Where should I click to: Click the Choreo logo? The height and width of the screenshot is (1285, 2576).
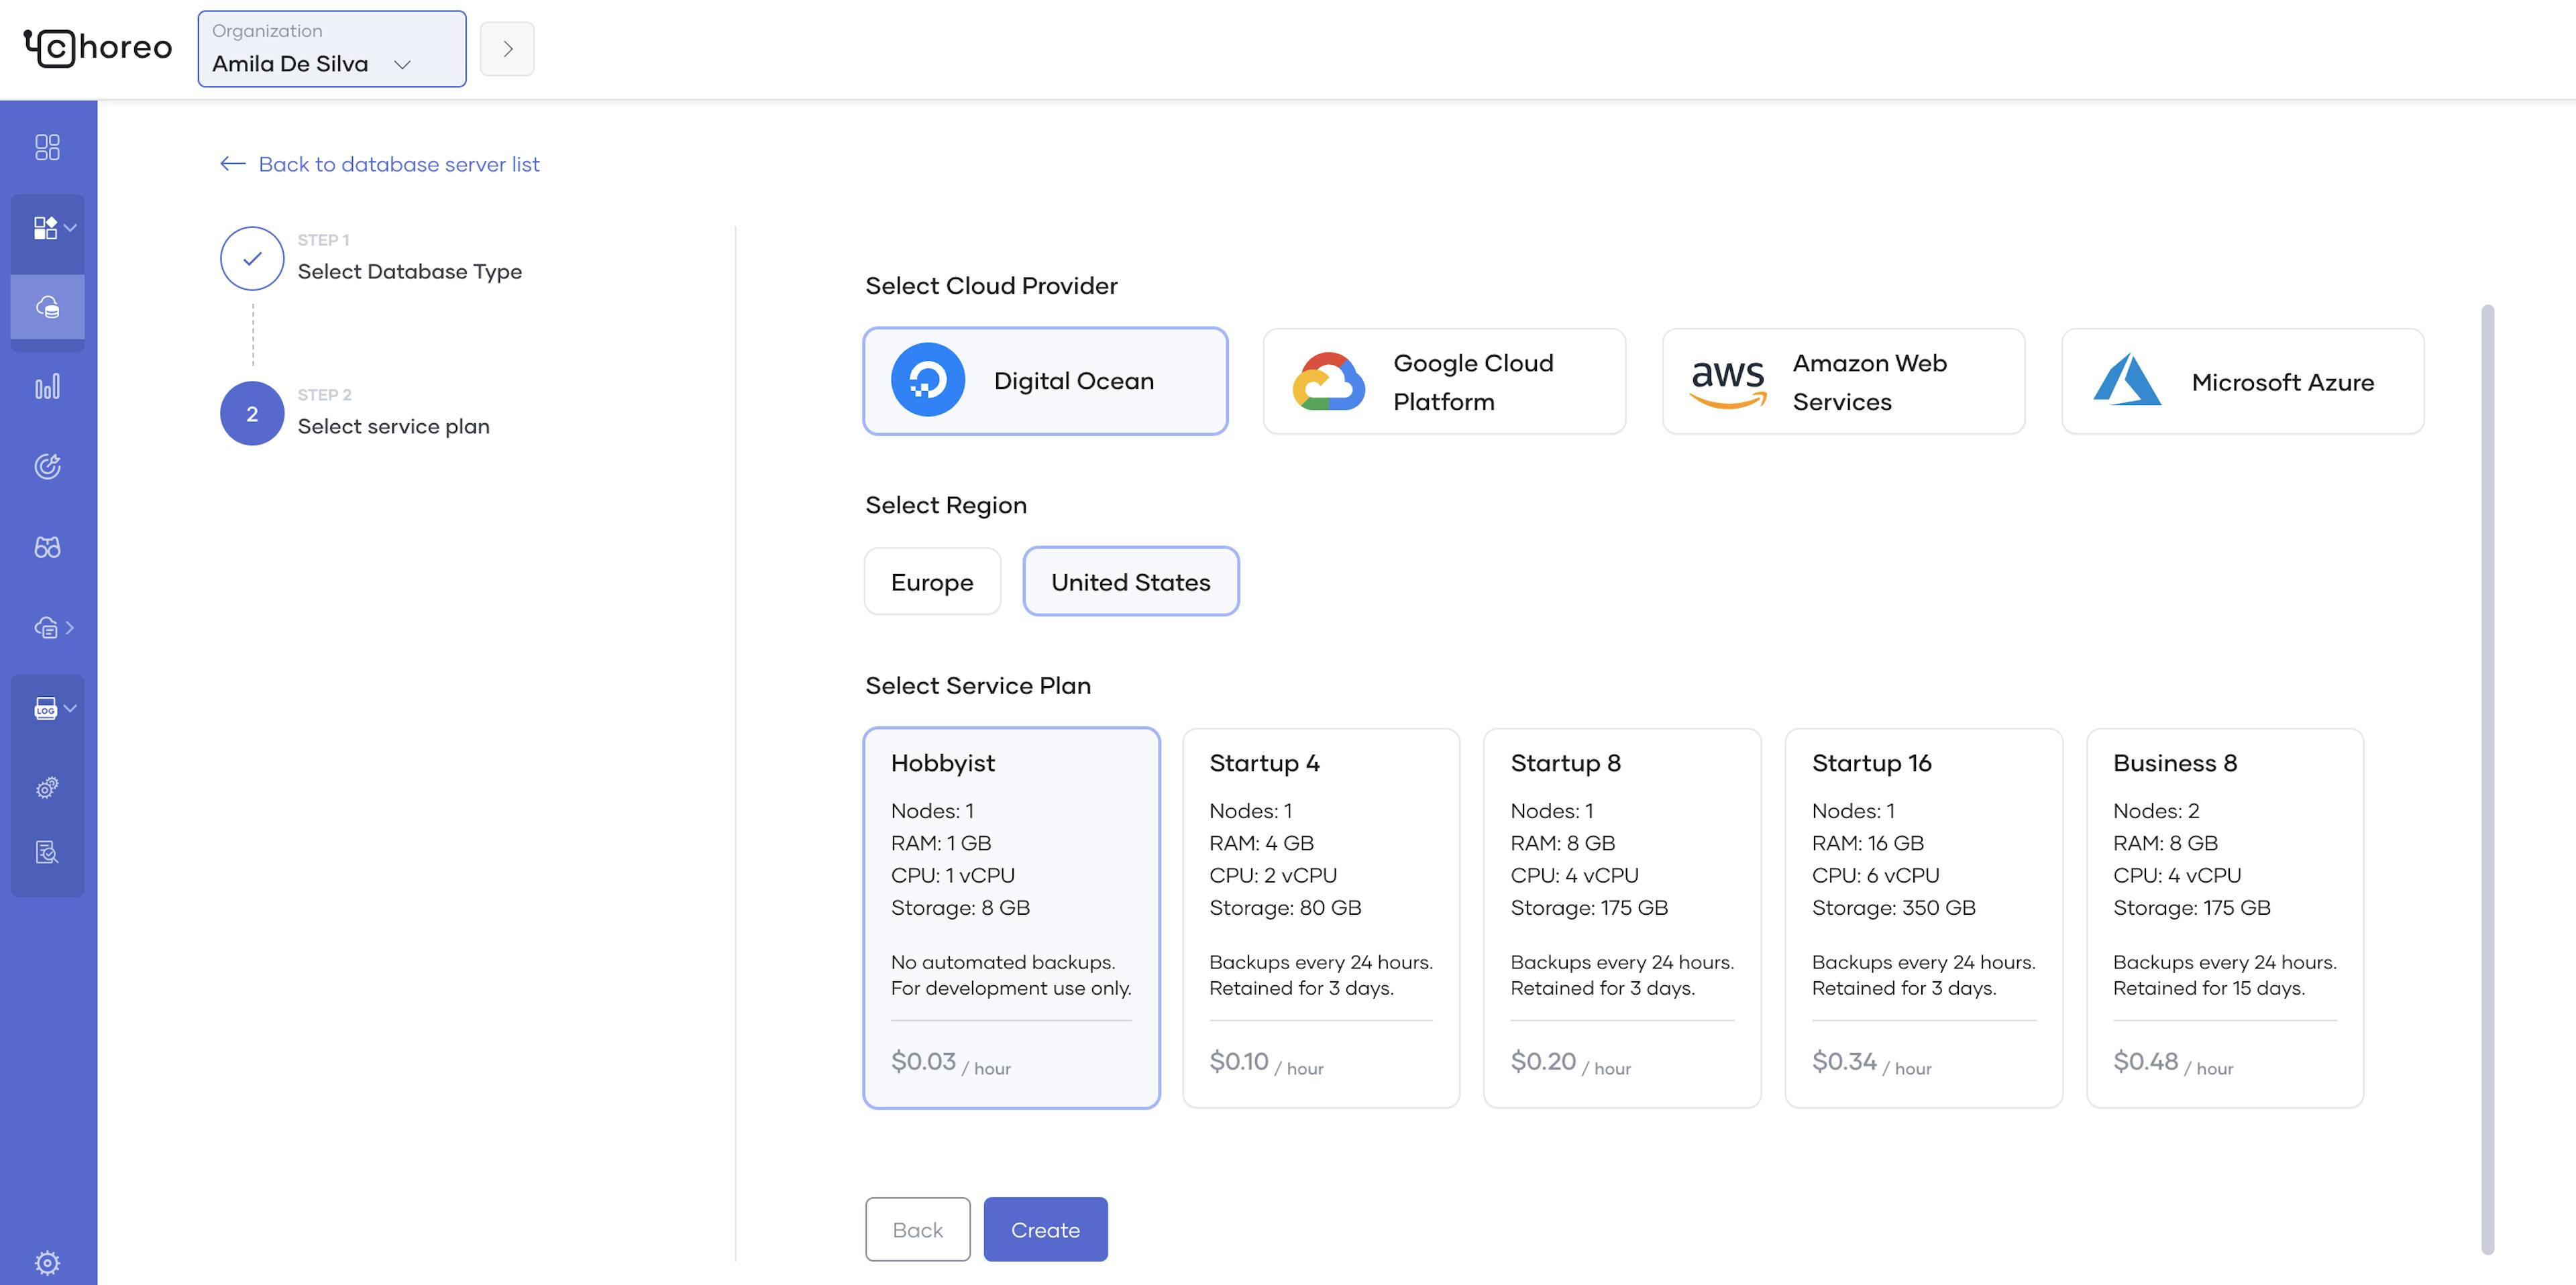pyautogui.click(x=98, y=47)
